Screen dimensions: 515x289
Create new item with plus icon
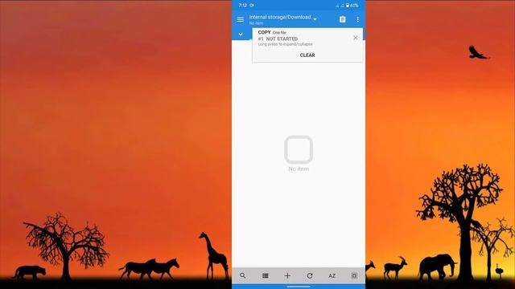(x=287, y=275)
